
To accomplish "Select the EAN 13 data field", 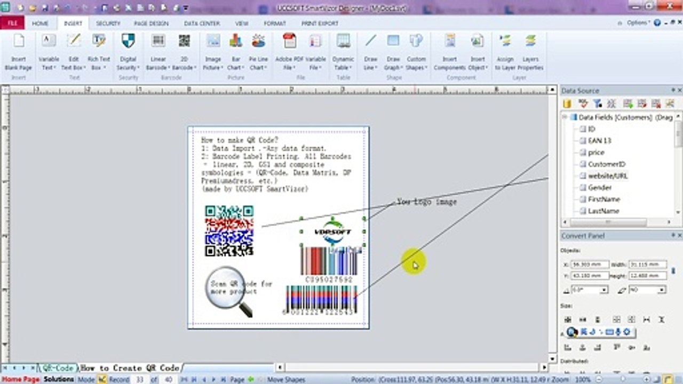I will click(x=599, y=141).
